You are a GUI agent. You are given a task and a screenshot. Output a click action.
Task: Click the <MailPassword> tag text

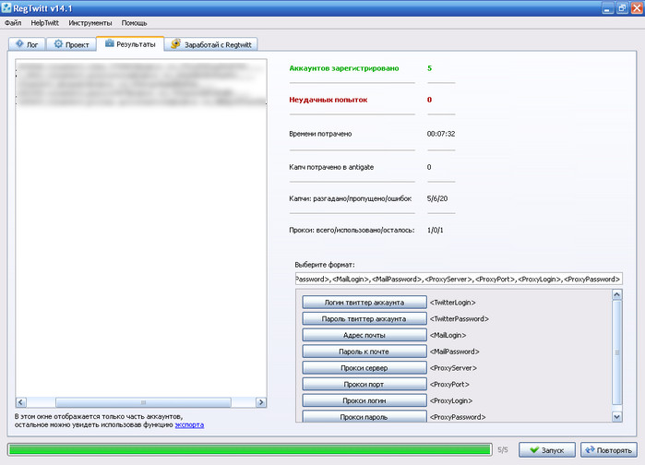coord(455,352)
